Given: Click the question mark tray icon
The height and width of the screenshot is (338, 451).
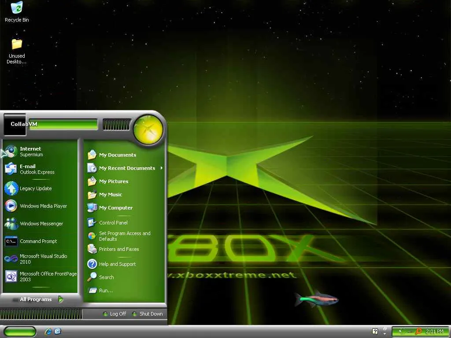Looking at the screenshot, I should [x=375, y=331].
